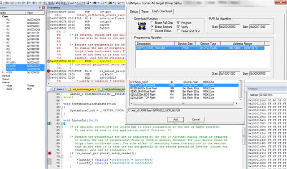Click the Memory Windows toolbar icon
The image size is (287, 169).
coord(80,3)
